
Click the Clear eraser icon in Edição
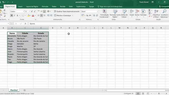coord(149,16)
